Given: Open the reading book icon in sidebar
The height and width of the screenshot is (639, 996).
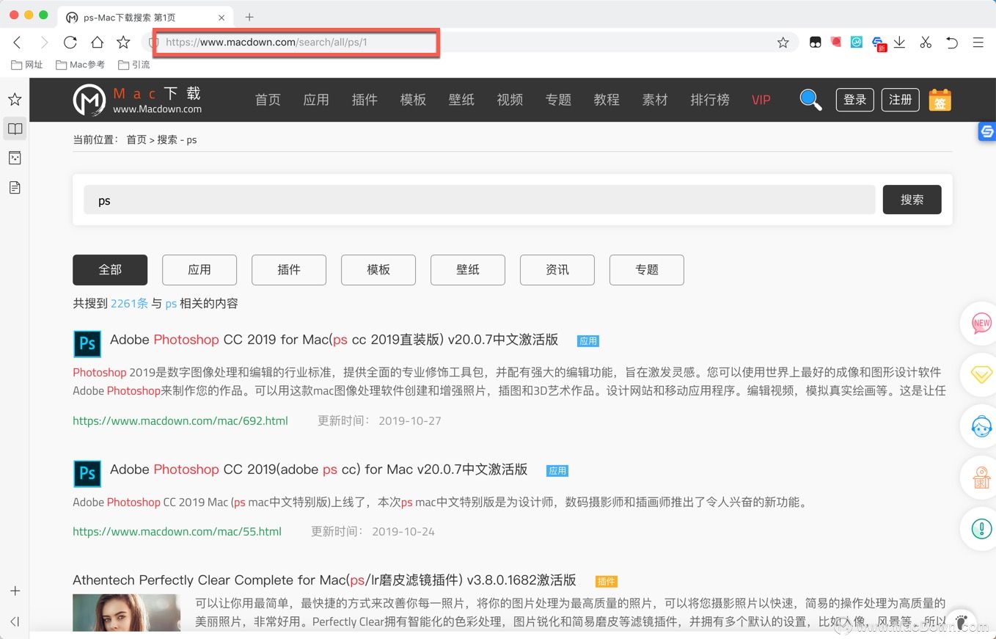Looking at the screenshot, I should pos(15,129).
